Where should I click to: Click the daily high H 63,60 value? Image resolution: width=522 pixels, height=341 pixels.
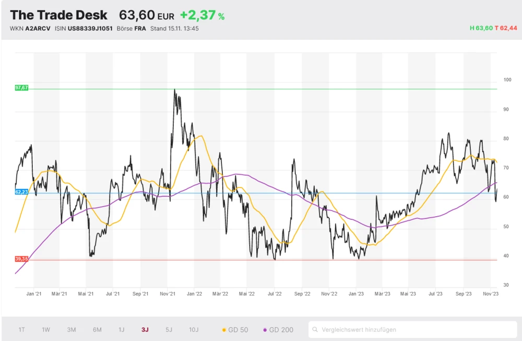(481, 28)
